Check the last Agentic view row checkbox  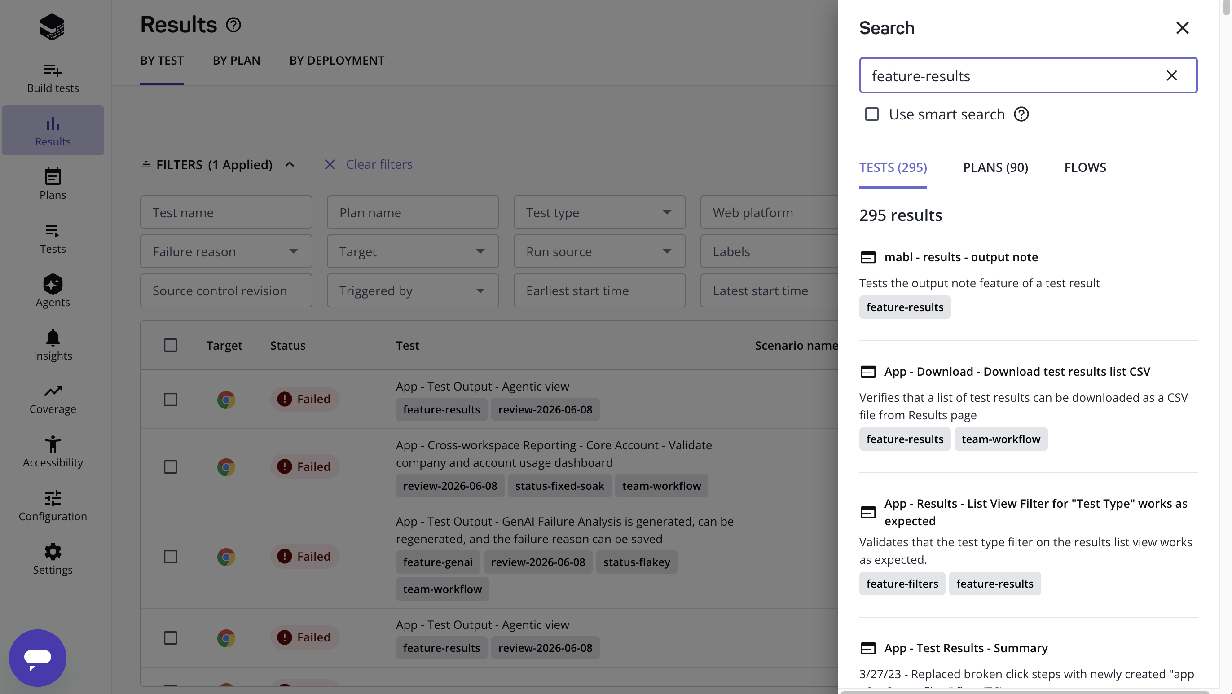pos(170,637)
